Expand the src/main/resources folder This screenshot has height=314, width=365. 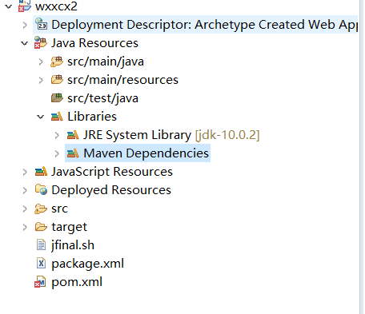[41, 80]
